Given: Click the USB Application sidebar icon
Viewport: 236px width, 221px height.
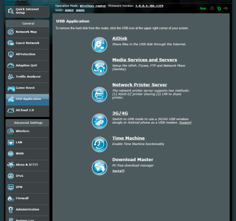Looking at the screenshot, I should click(x=11, y=99).
